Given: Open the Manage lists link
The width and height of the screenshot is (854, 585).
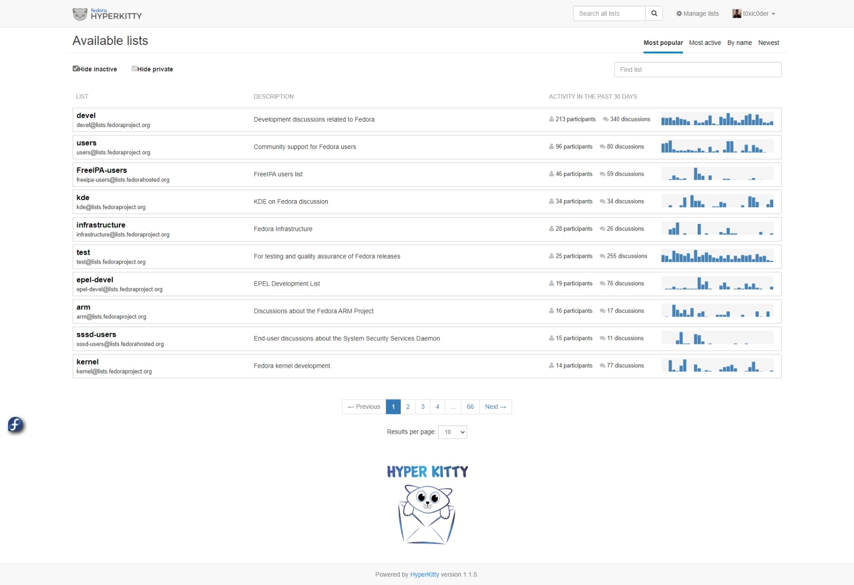Looking at the screenshot, I should click(x=697, y=14).
